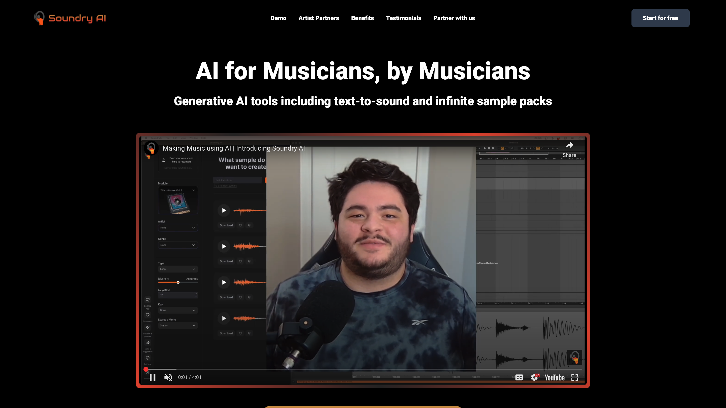The width and height of the screenshot is (726, 408).
Task: Unmute the video audio
Action: pos(168,377)
